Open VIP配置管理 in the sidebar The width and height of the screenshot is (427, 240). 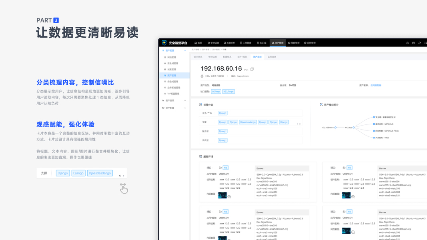pyautogui.click(x=173, y=94)
